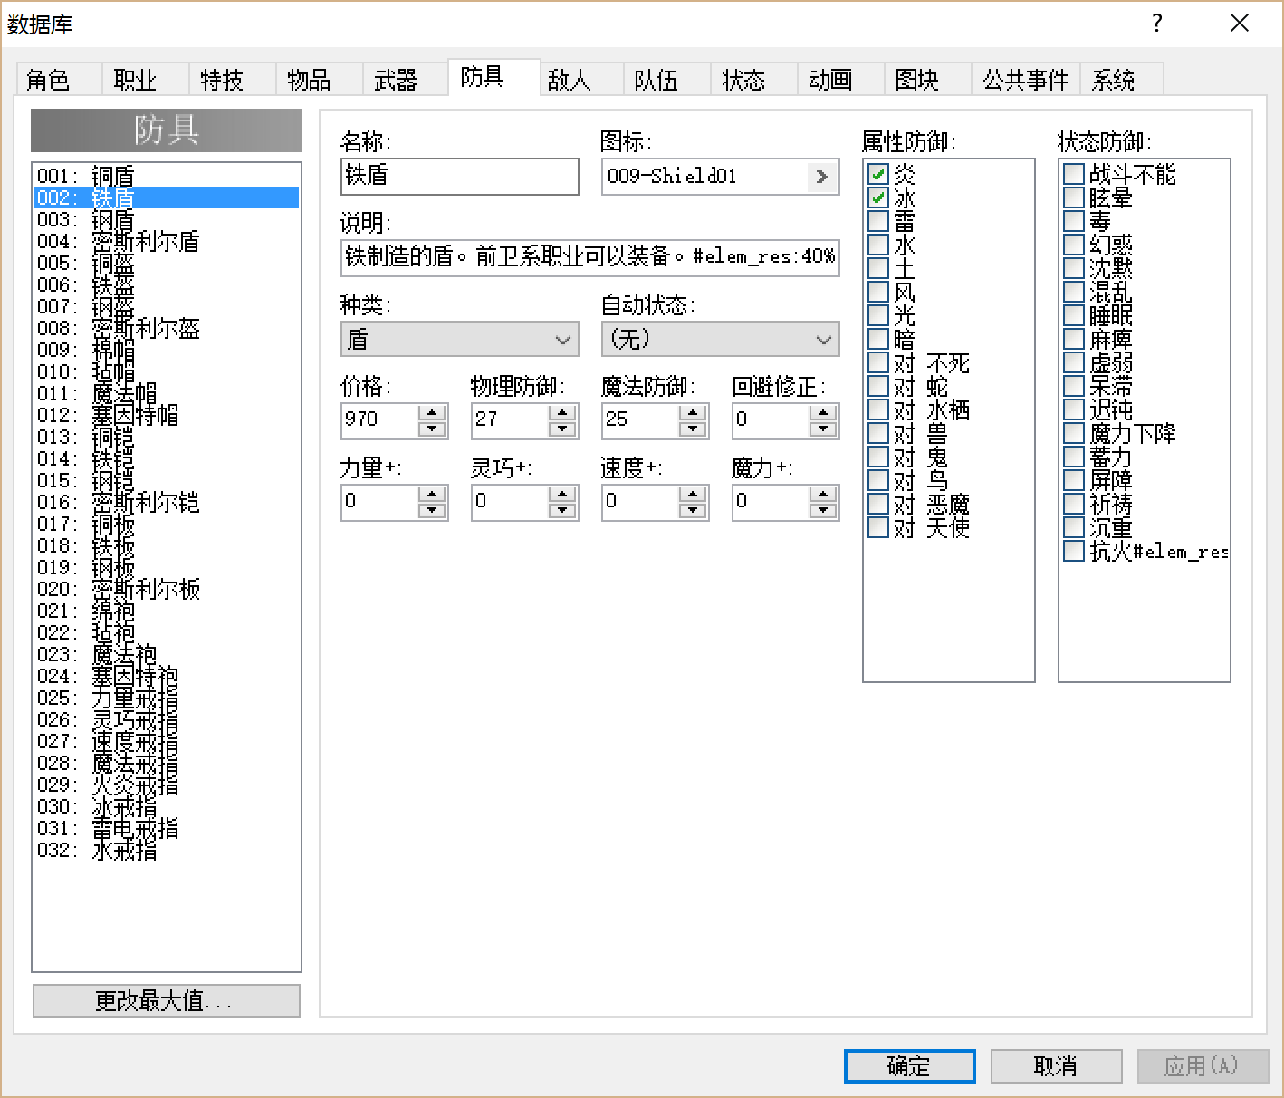Switch to the 公共事件 tab

coord(1025,80)
